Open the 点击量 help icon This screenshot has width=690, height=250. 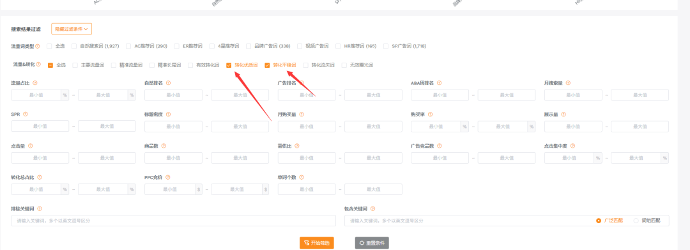coord(31,146)
